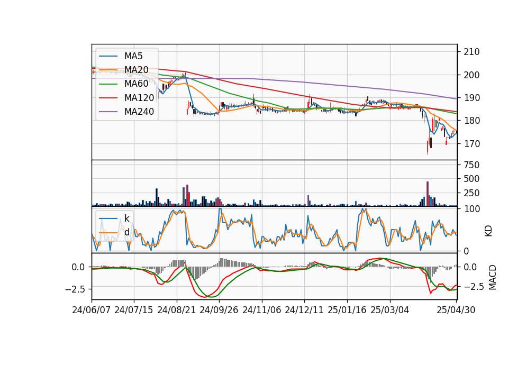Click the 200 price axis label

tap(471, 75)
